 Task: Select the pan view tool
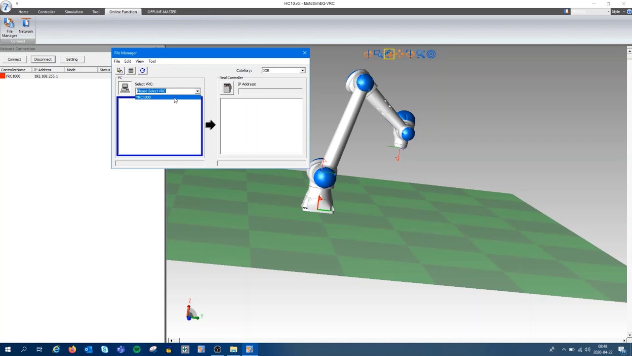(x=399, y=54)
